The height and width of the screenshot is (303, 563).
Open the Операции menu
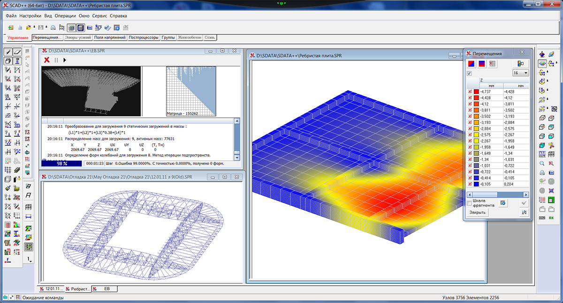66,16
